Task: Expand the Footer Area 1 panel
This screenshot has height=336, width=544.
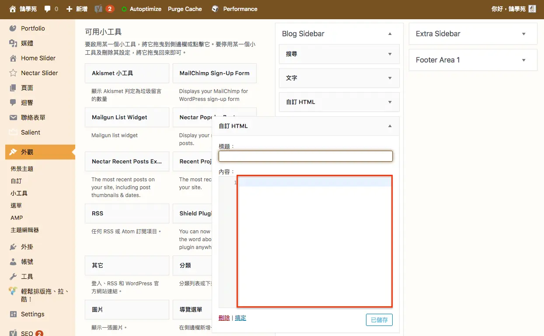Action: [x=524, y=60]
